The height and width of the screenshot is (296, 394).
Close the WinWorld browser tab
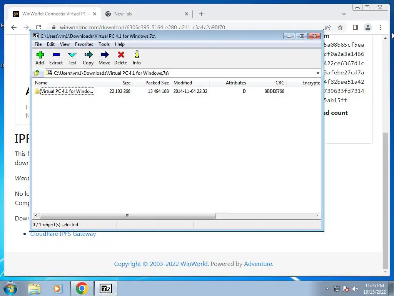pos(95,14)
